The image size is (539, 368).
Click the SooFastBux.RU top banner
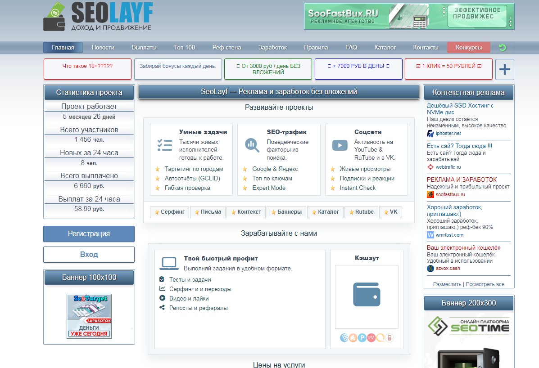[x=408, y=17]
